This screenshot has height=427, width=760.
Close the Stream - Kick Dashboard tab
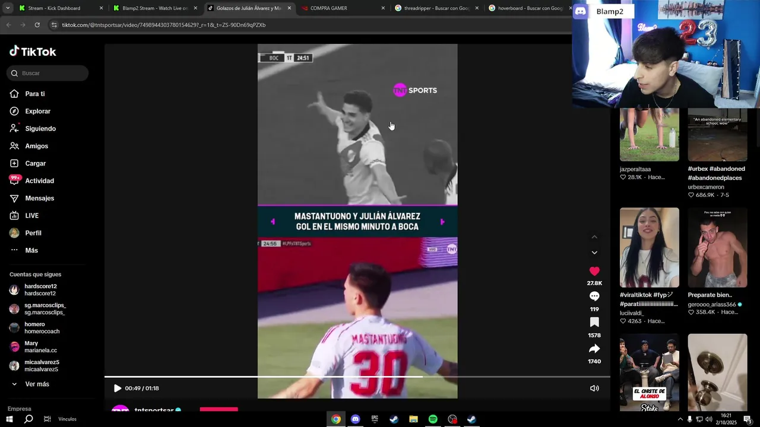pyautogui.click(x=101, y=8)
